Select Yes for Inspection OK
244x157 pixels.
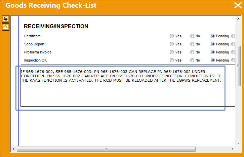[172, 61]
